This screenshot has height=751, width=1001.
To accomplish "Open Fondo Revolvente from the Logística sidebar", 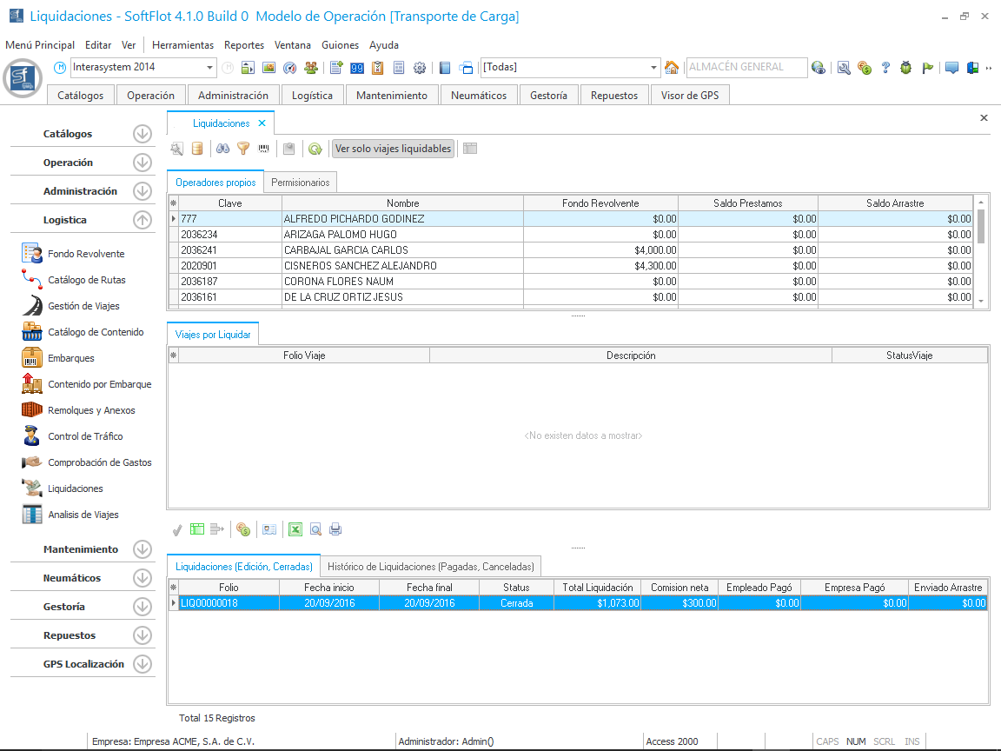I will pos(86,254).
